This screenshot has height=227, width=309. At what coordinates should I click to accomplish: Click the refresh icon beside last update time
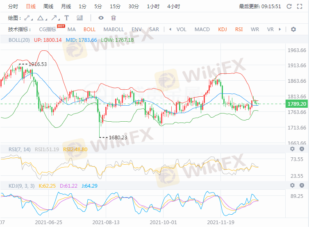[x=289, y=7]
